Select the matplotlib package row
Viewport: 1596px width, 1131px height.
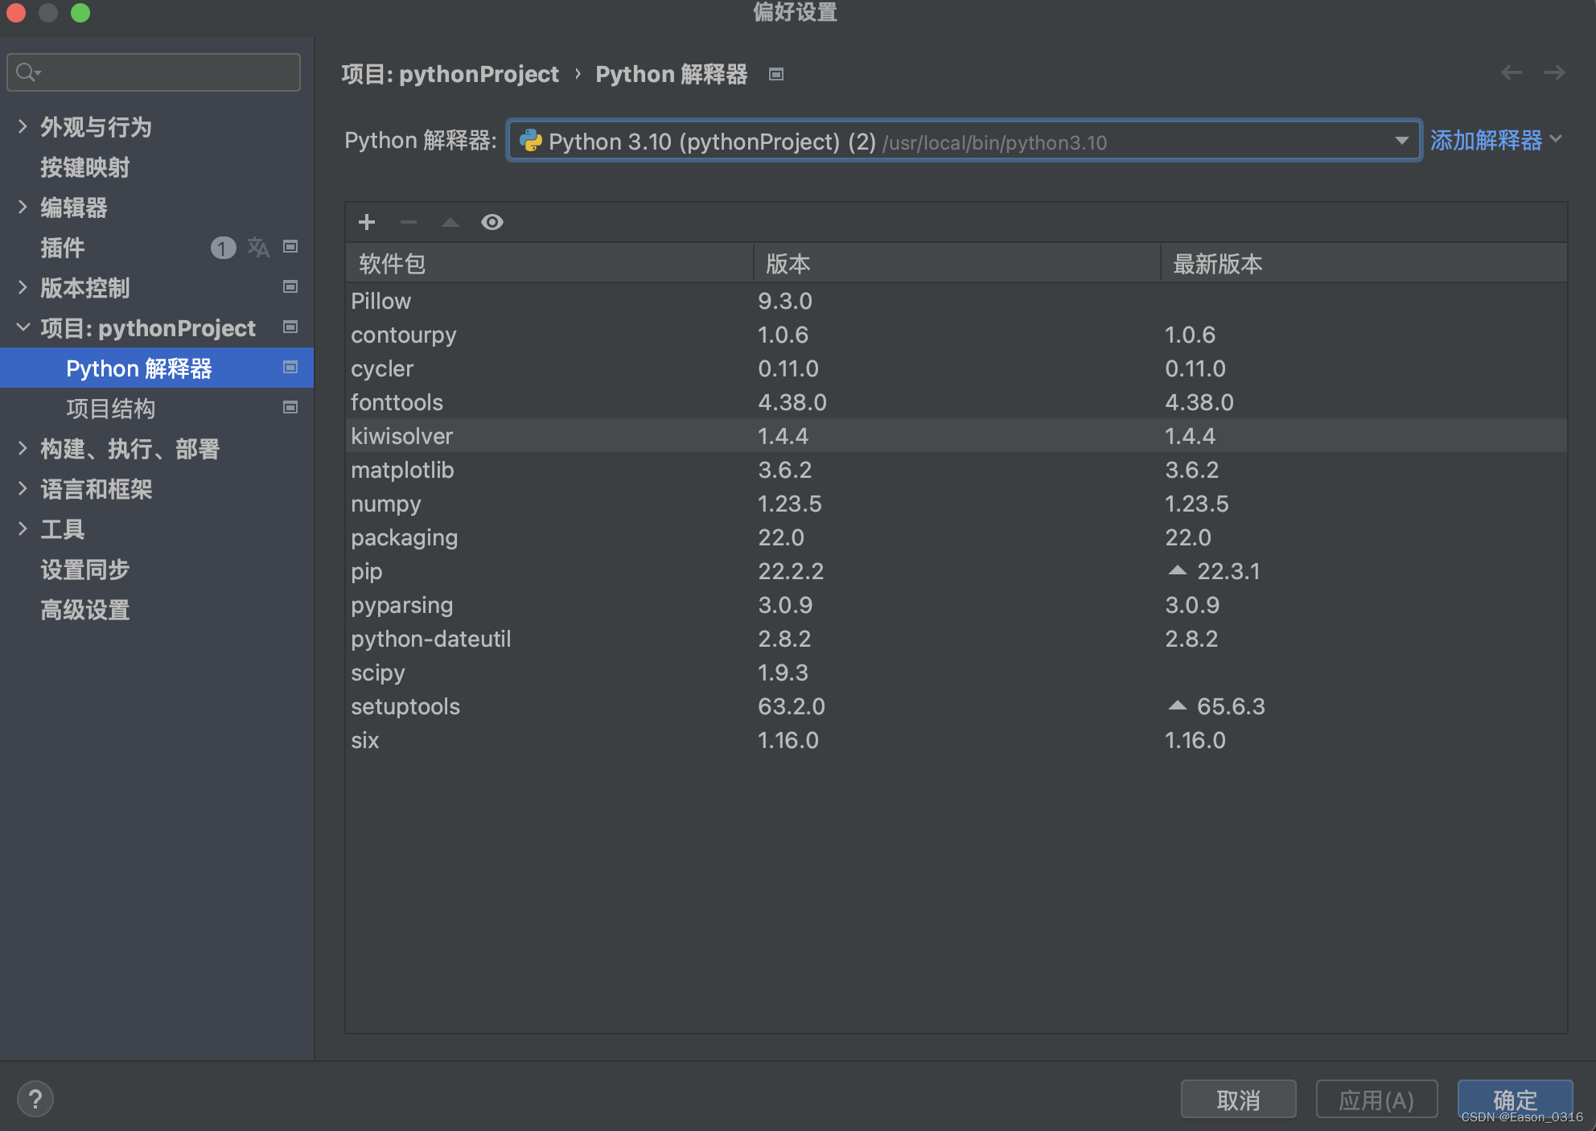[x=956, y=470]
